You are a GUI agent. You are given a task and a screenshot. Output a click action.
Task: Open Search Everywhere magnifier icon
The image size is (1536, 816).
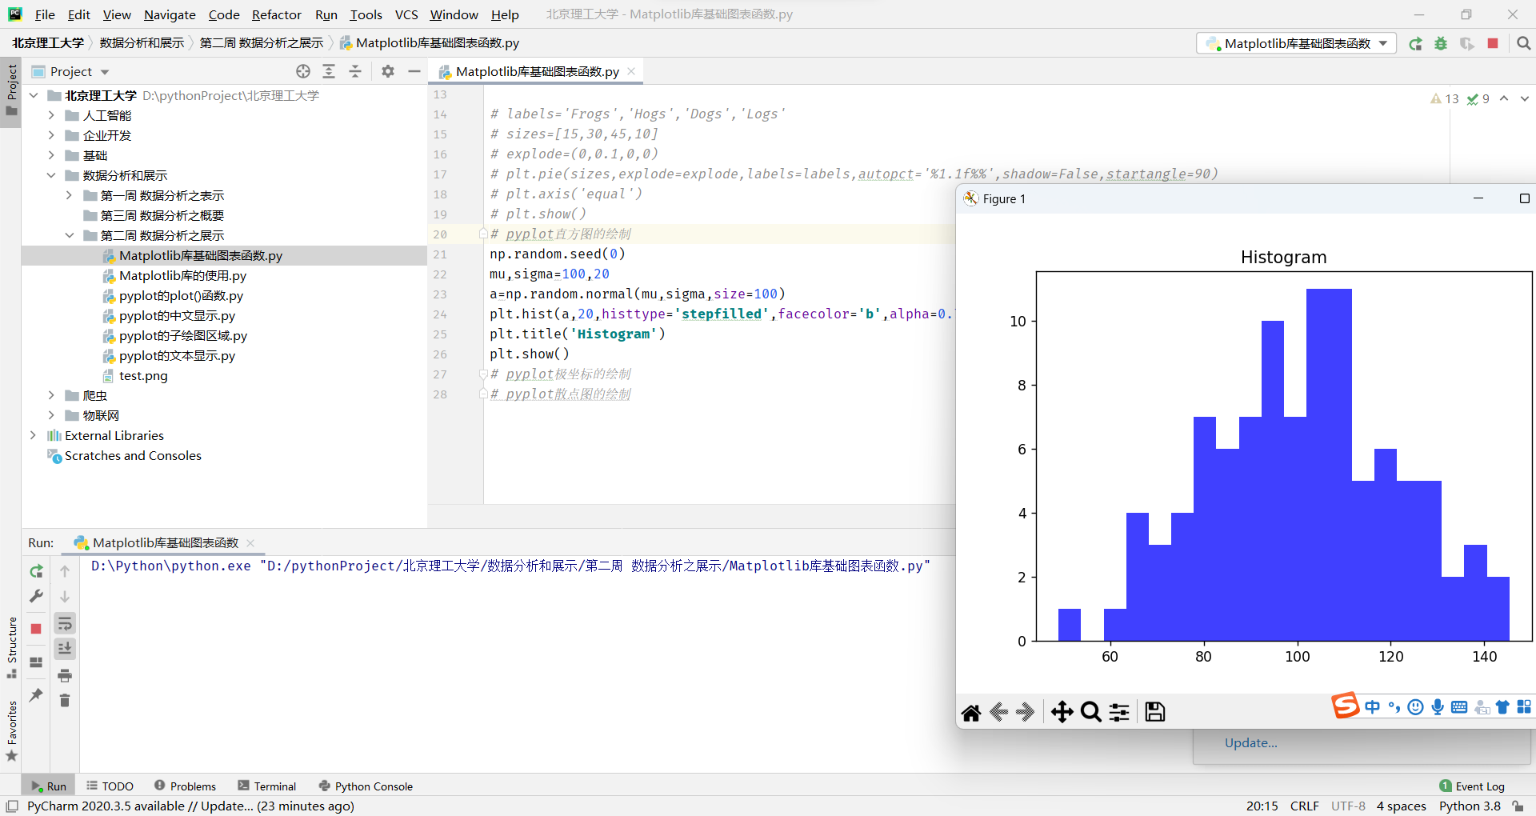1523,44
